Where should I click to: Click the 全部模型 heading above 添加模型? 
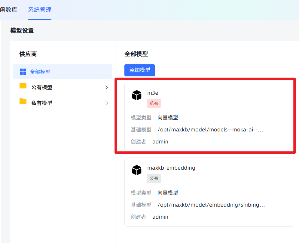(x=136, y=54)
